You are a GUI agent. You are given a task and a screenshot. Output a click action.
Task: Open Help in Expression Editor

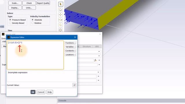click(49, 92)
